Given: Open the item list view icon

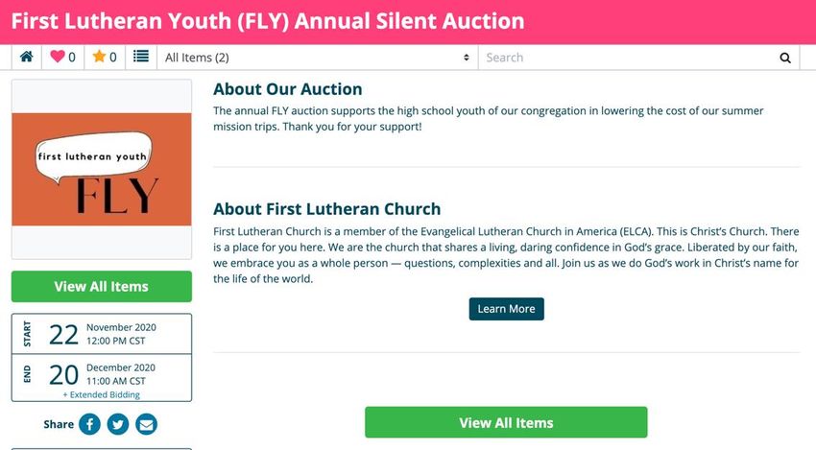Looking at the screenshot, I should click(x=141, y=57).
